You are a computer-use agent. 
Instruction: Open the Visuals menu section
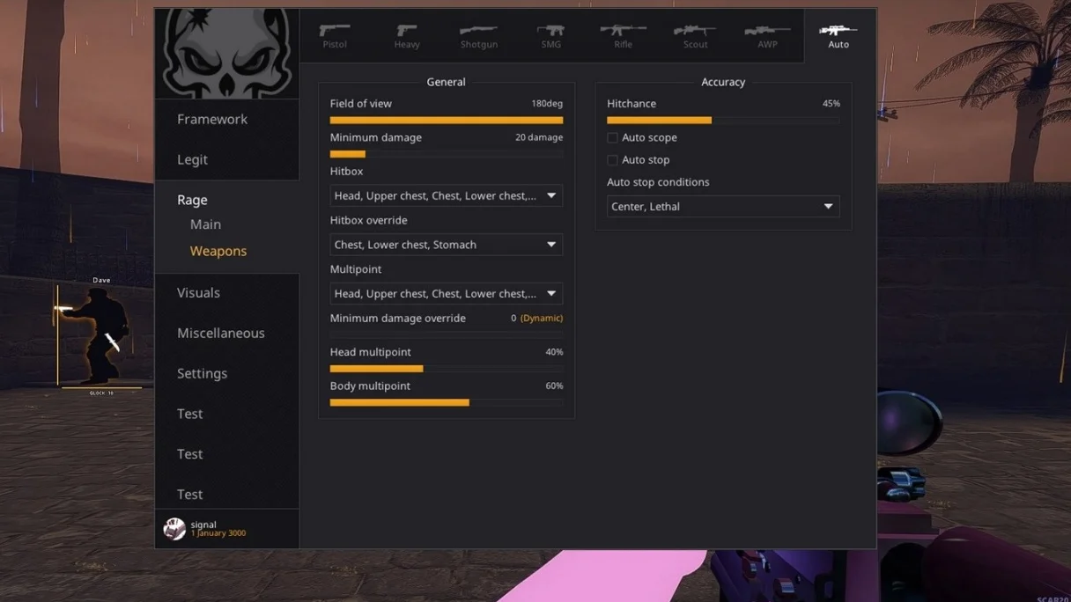point(198,293)
